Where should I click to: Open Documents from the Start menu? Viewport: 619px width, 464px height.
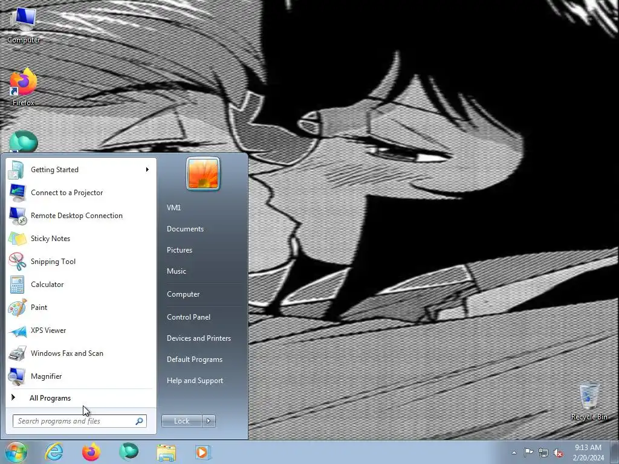coord(185,229)
